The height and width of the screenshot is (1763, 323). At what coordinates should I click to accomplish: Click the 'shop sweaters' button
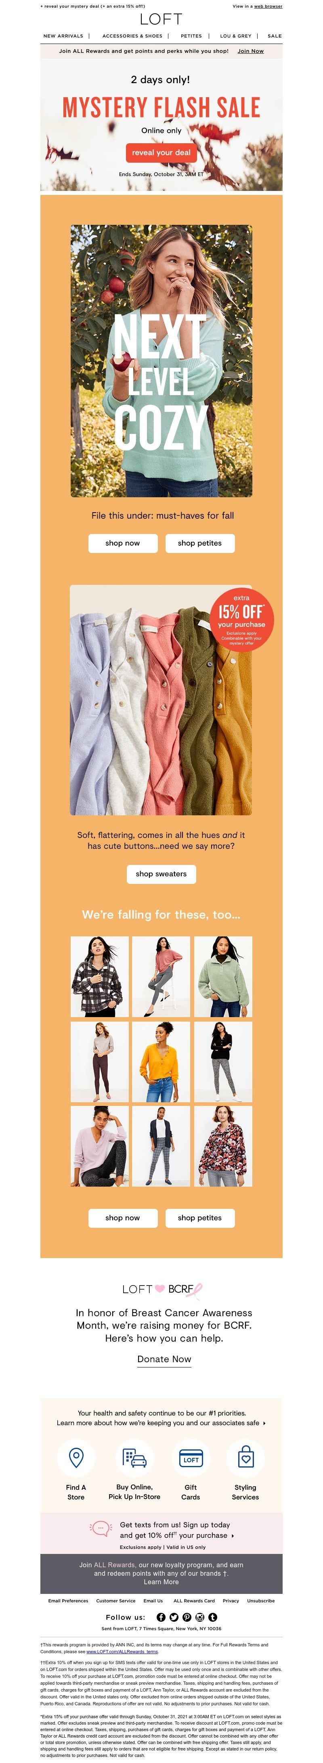click(x=161, y=874)
